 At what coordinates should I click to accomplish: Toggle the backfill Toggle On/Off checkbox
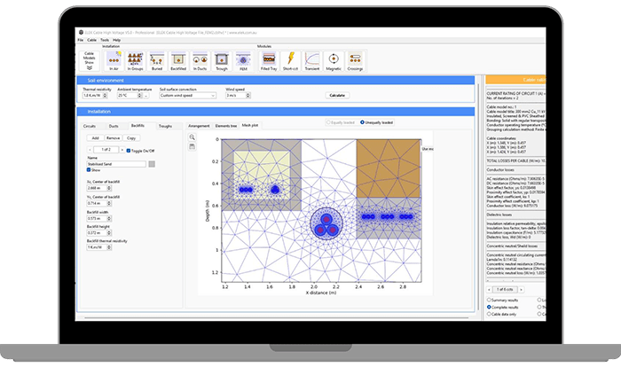pos(129,151)
